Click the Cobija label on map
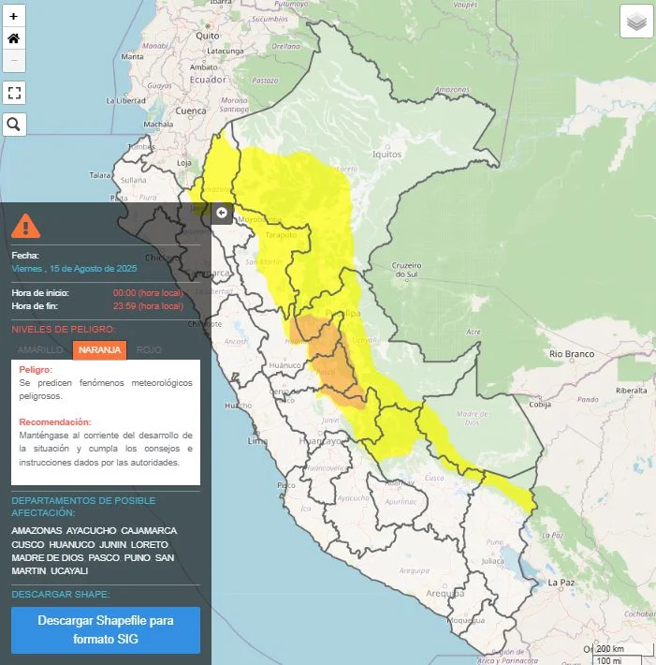 tap(540, 405)
